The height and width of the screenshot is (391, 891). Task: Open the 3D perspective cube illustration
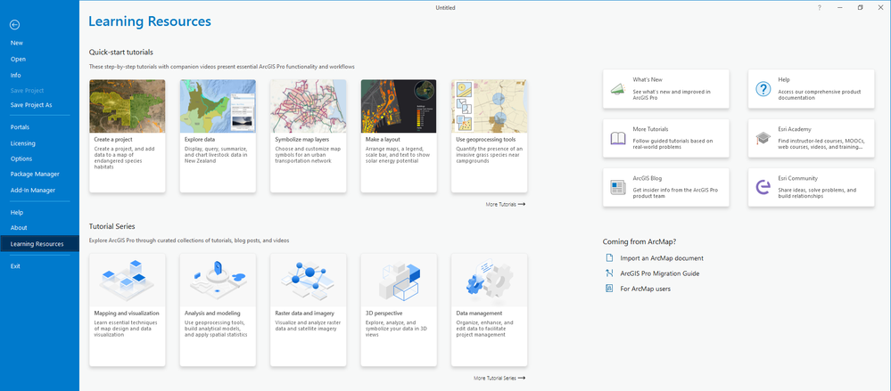[x=399, y=280]
